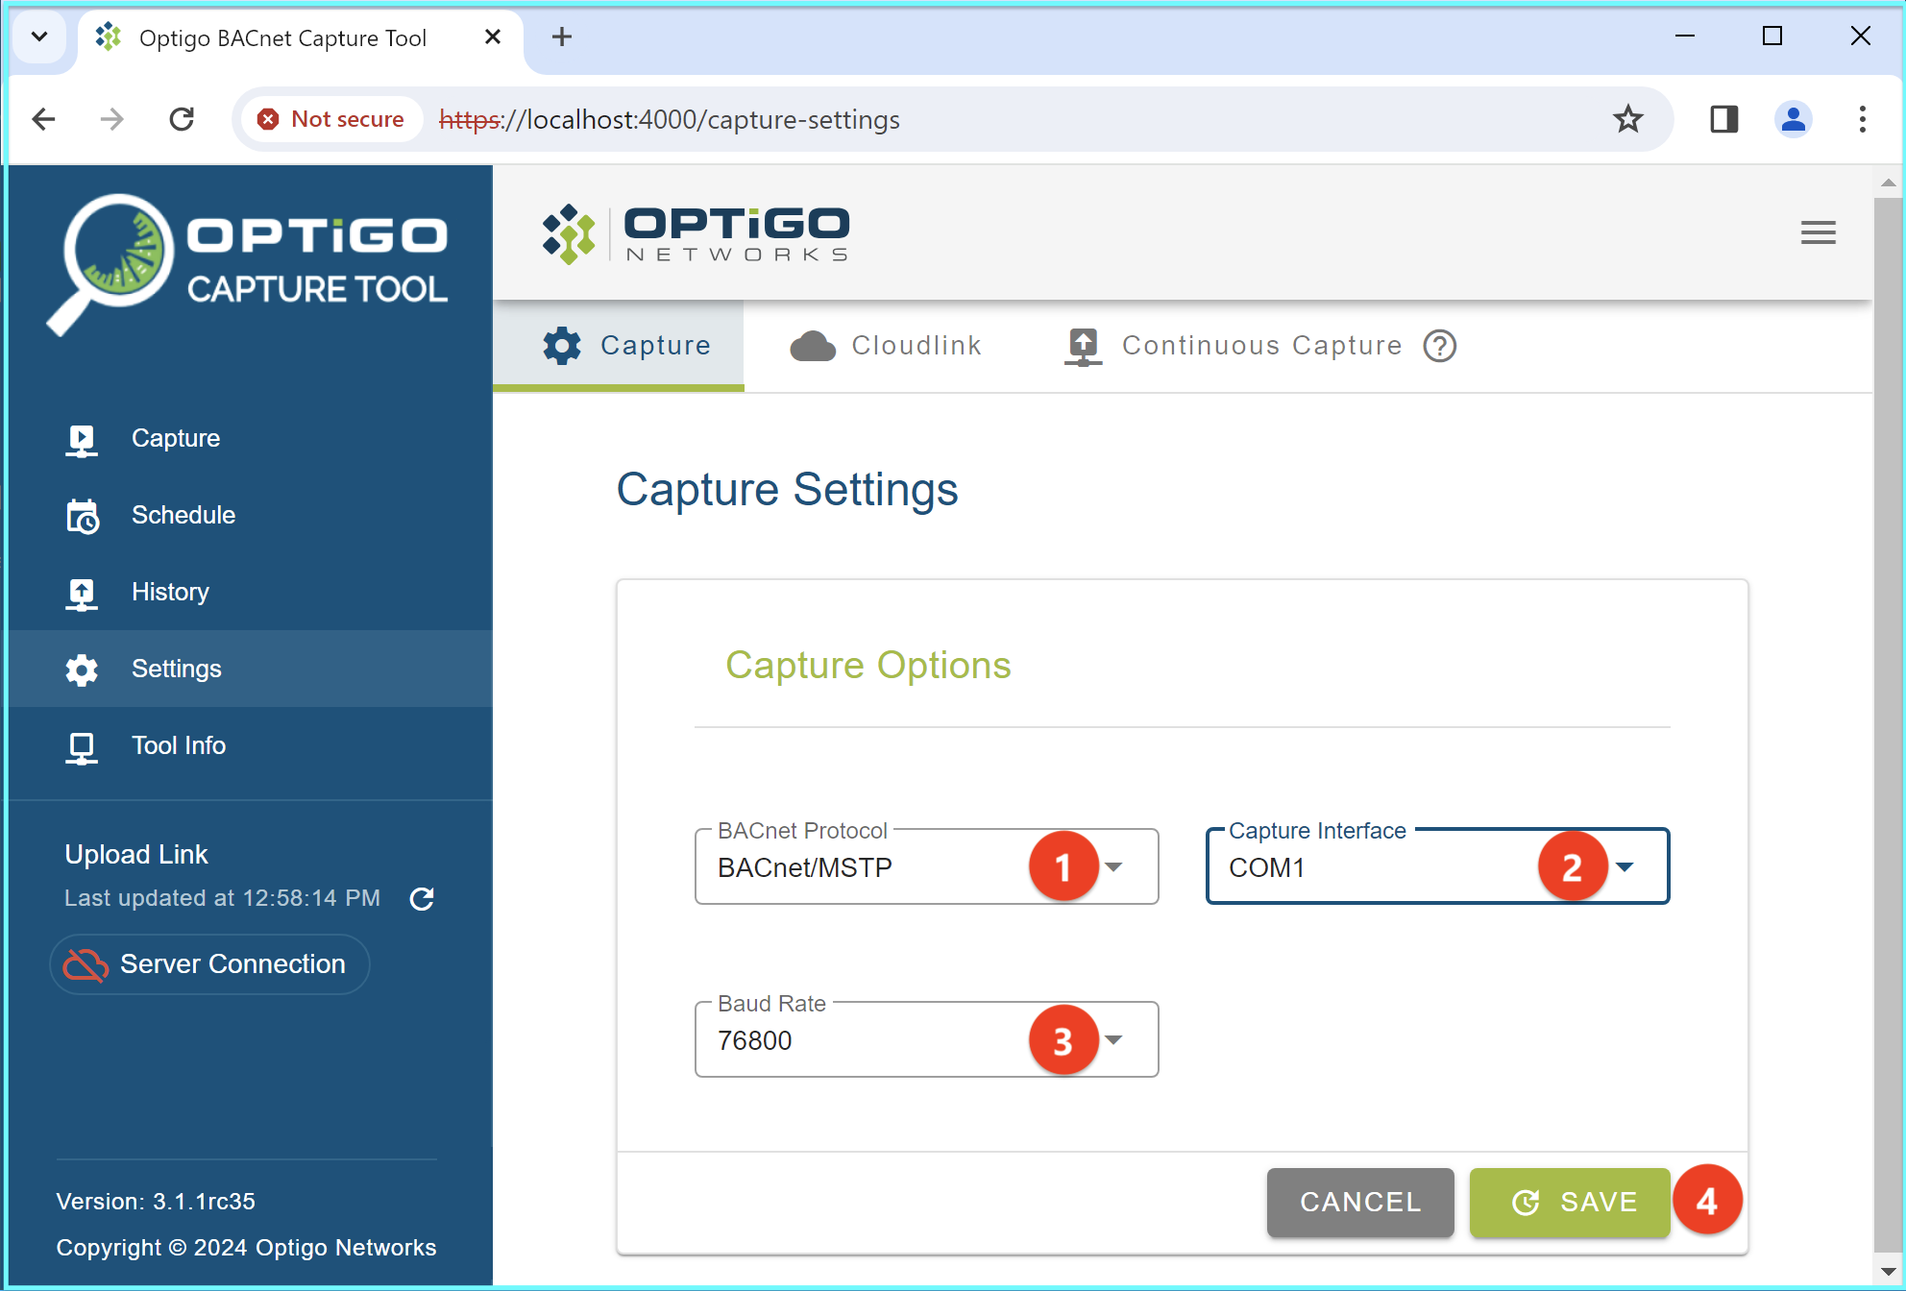
Task: Select Capture in the sidebar menu
Action: click(x=250, y=439)
